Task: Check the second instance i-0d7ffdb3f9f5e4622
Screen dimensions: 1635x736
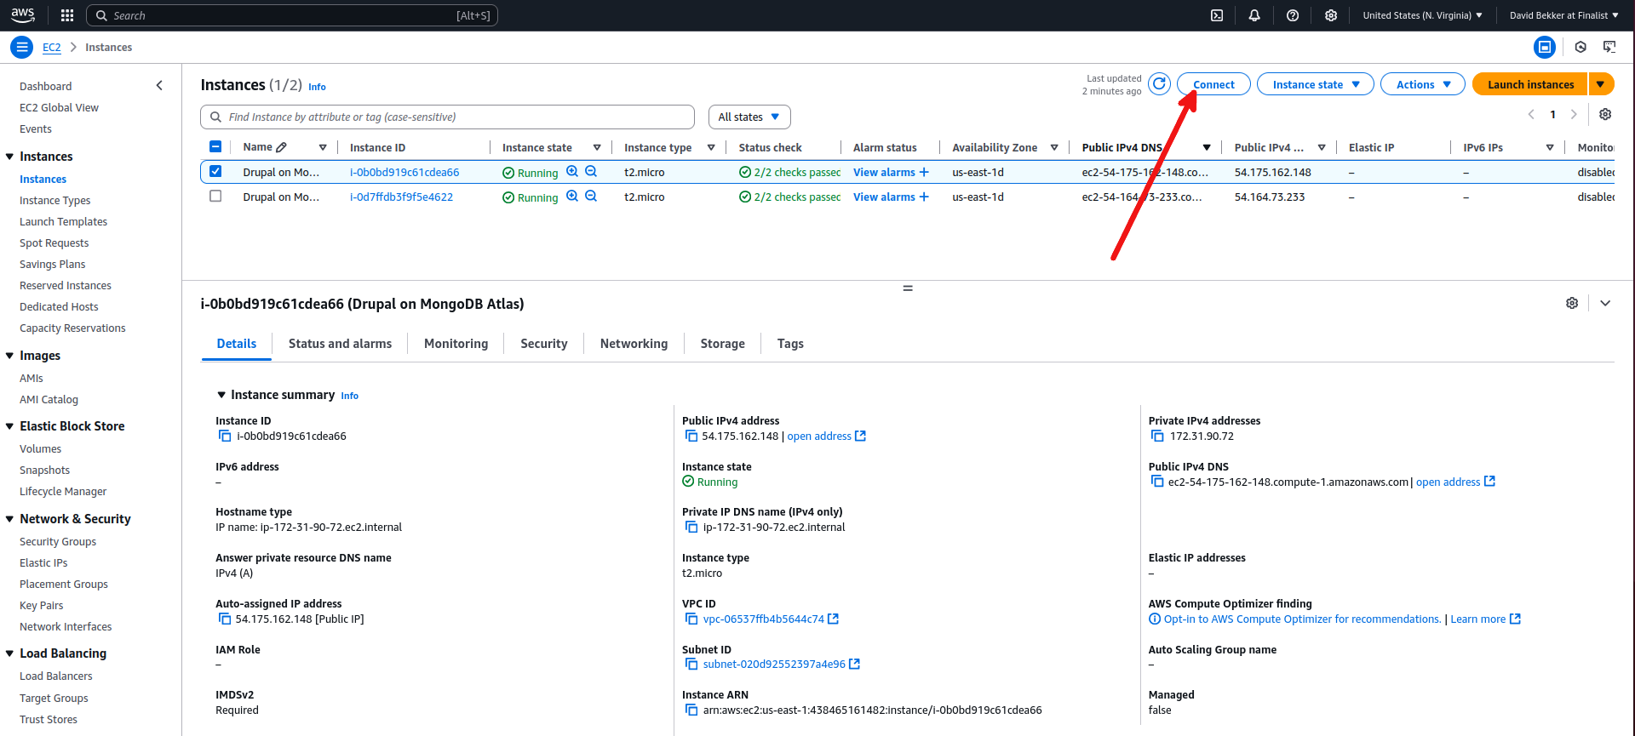Action: [215, 197]
